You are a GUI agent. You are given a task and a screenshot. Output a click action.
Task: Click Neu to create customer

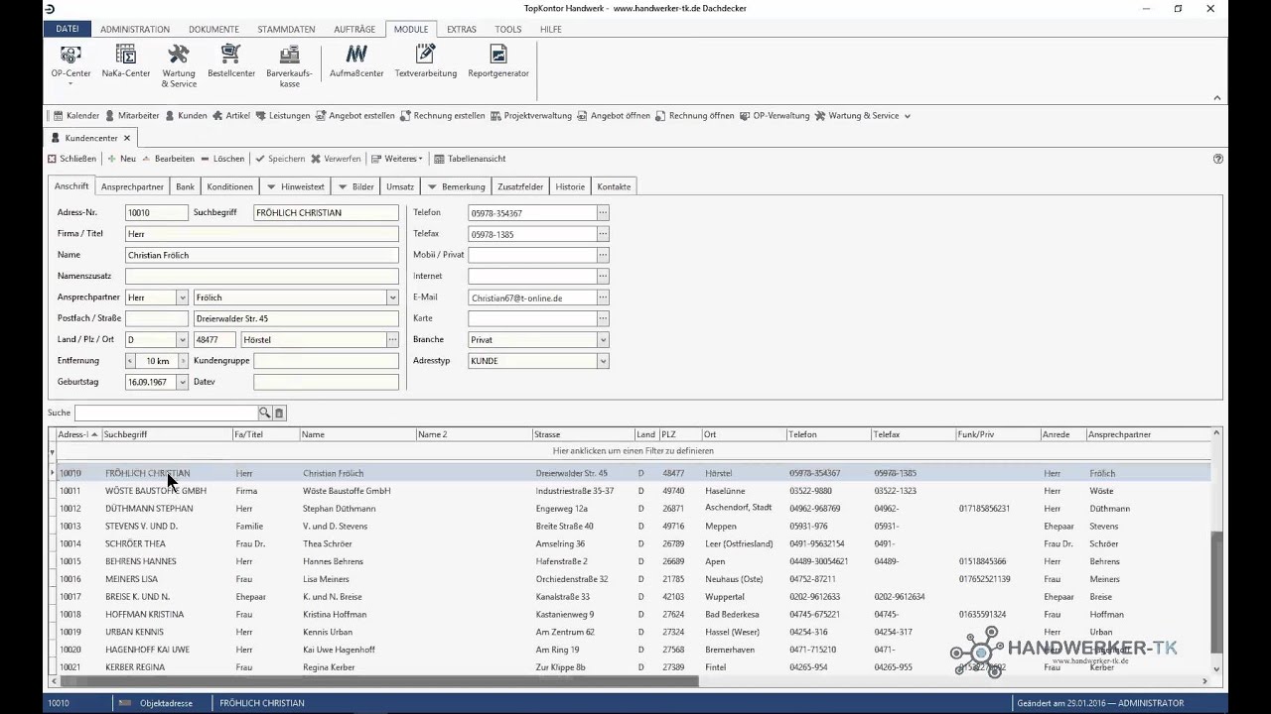[122, 159]
